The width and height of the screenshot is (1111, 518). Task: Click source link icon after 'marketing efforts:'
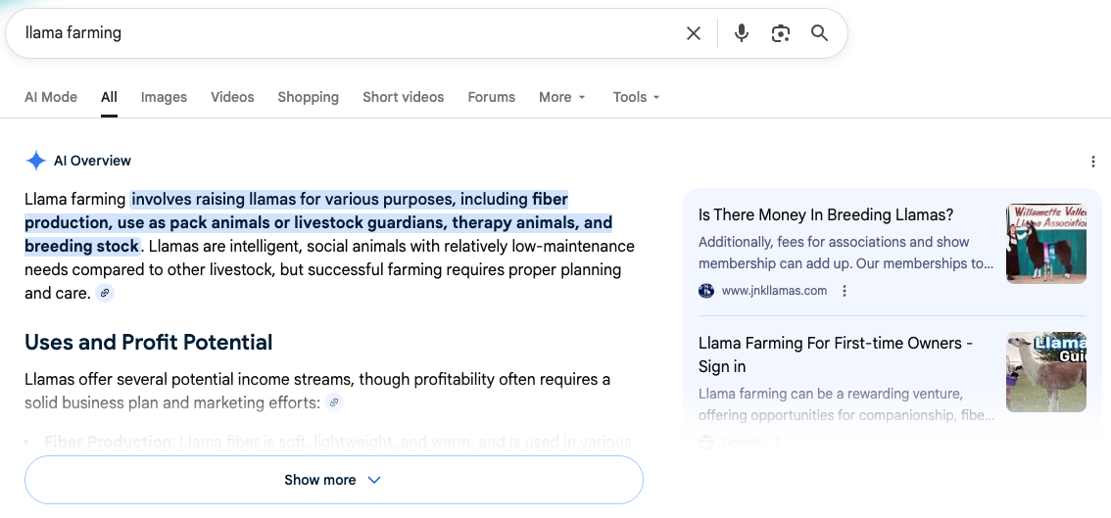[x=335, y=402]
